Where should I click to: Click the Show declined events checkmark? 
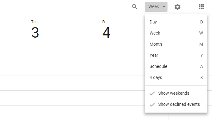[152, 105]
